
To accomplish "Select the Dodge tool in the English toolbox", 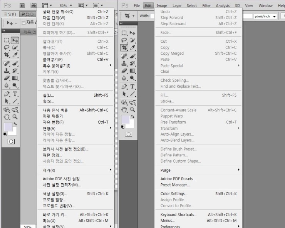I will [x=132, y=78].
